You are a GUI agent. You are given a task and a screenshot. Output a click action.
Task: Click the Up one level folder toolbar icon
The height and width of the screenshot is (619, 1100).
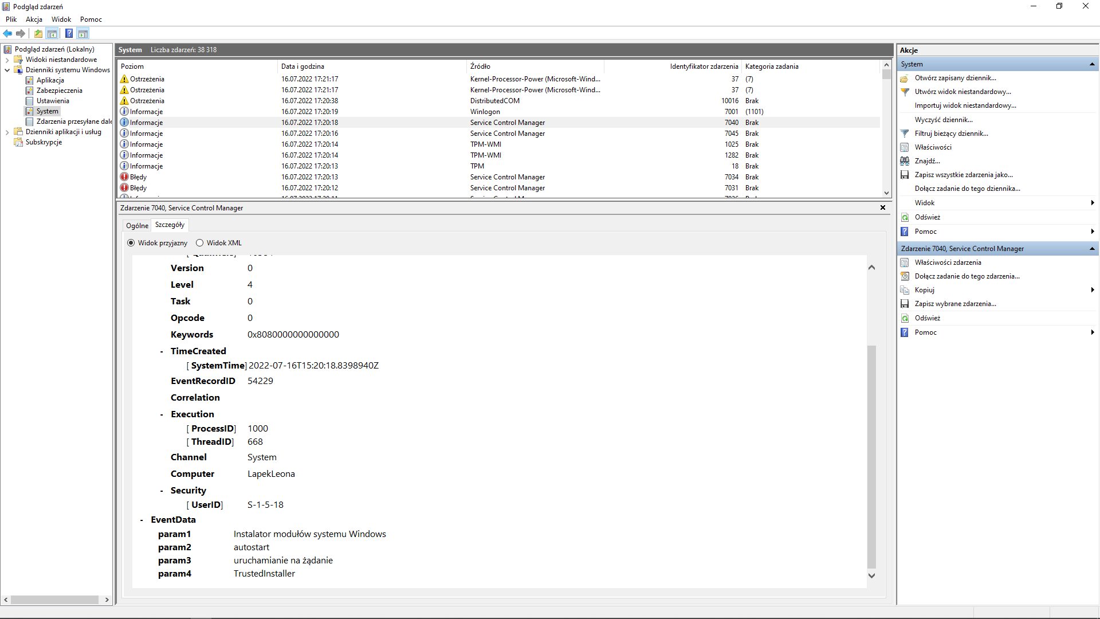(38, 33)
